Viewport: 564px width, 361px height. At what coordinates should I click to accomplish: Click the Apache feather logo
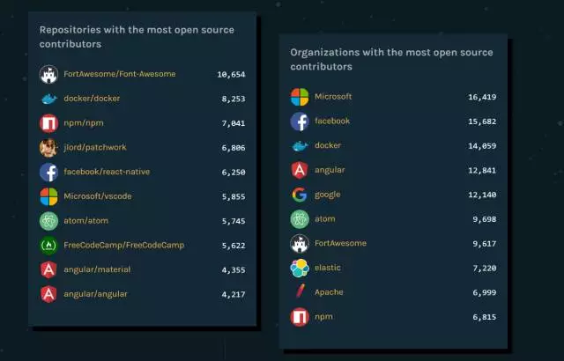(x=301, y=291)
